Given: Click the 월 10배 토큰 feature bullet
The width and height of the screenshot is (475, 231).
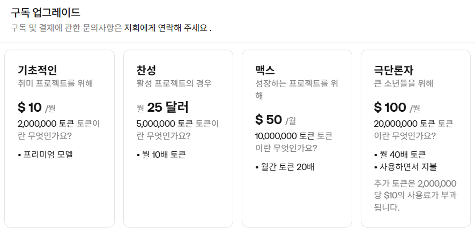Looking at the screenshot, I should 161,155.
